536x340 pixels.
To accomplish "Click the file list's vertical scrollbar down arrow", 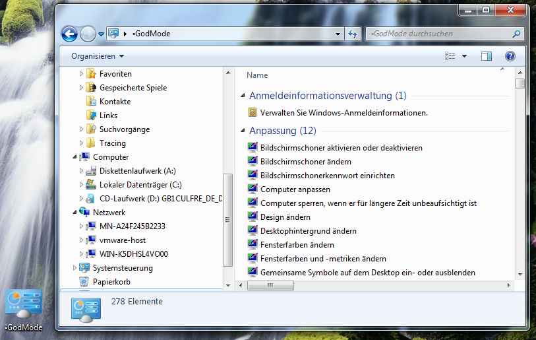I will coord(520,274).
